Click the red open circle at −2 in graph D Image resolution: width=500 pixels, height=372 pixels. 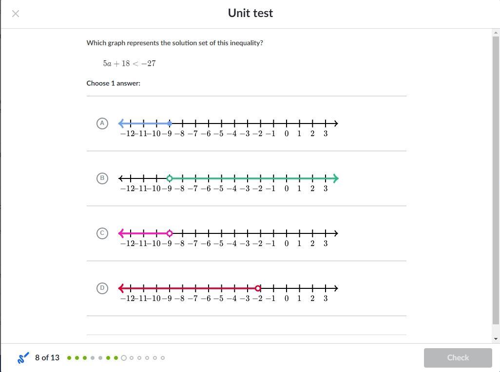pyautogui.click(x=258, y=288)
